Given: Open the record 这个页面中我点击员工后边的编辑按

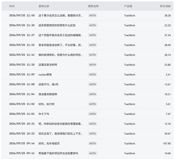Looking at the screenshot, I should point(61,35).
